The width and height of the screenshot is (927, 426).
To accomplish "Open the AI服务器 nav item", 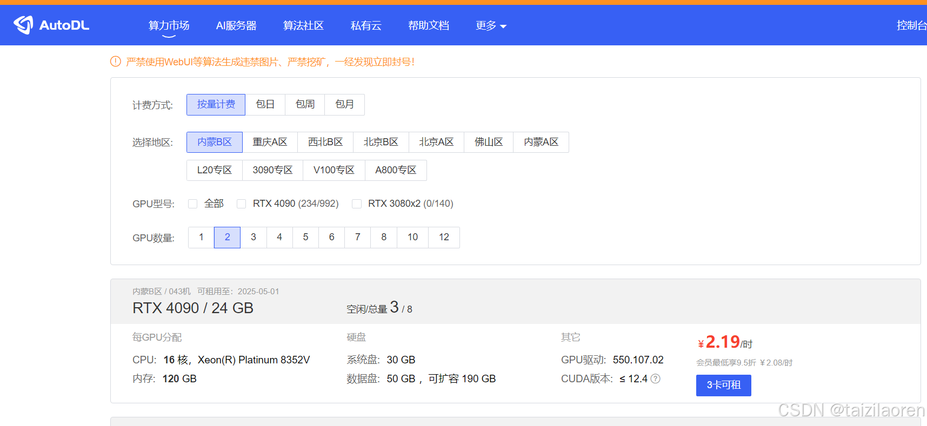I will 236,25.
